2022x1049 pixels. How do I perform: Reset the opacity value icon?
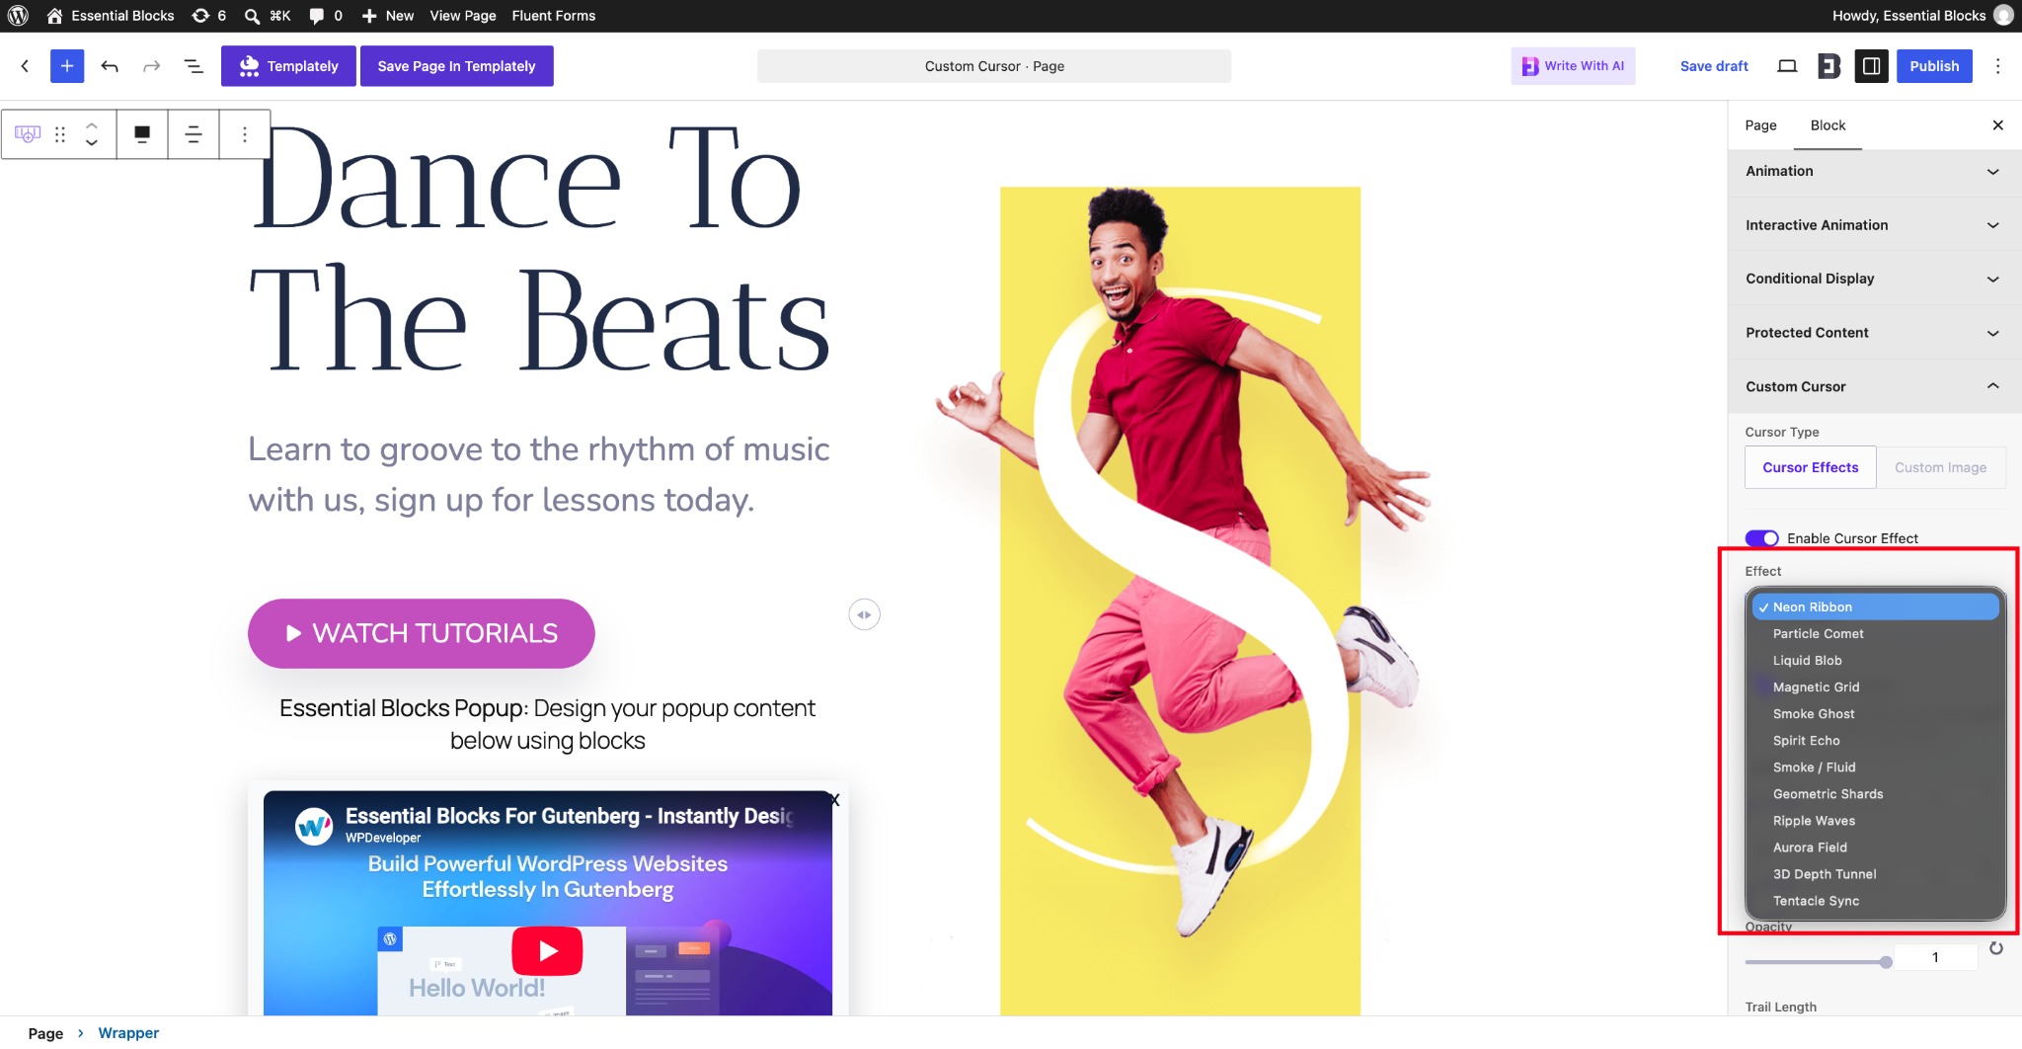1996,948
